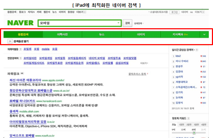Screen dimensions: 213x138
Task: Click trending keyword yg사옥
Action: (x=179, y=77)
